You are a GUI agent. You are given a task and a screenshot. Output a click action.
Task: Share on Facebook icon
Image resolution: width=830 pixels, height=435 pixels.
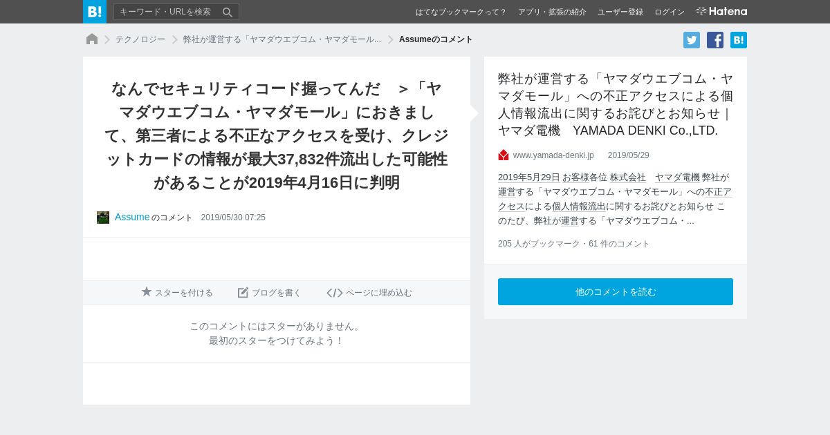click(x=715, y=40)
